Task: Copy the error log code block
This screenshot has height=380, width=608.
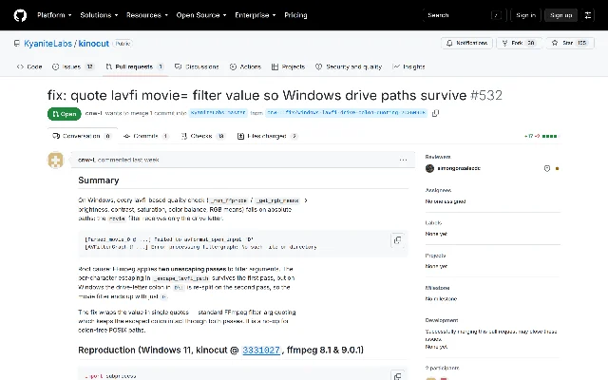Action: coord(397,240)
